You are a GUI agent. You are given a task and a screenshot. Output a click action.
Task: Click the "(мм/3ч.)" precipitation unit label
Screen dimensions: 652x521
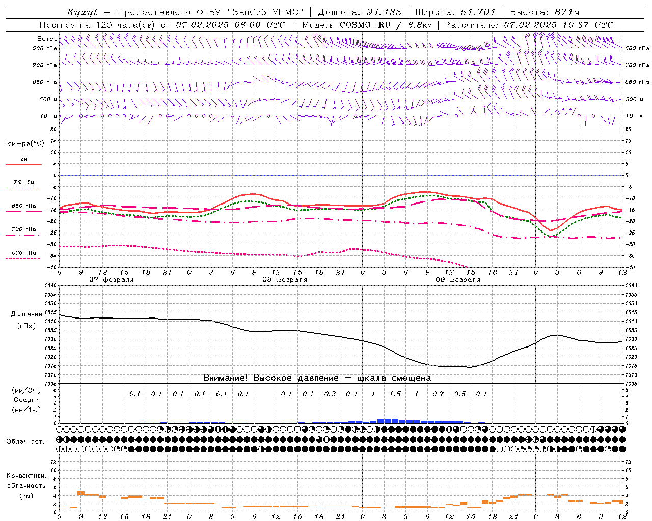coord(26,390)
